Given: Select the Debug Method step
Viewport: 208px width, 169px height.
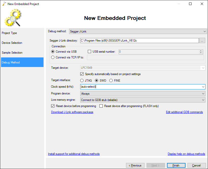Looking at the screenshot, I should coord(22,62).
